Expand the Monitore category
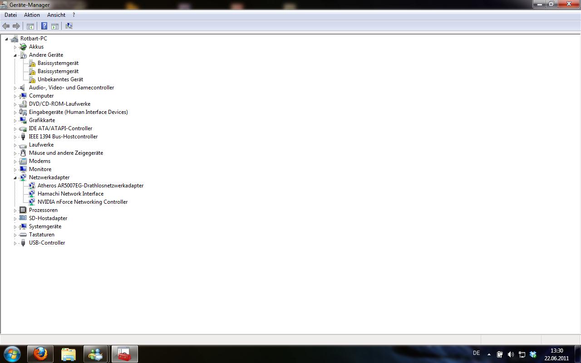 point(15,170)
